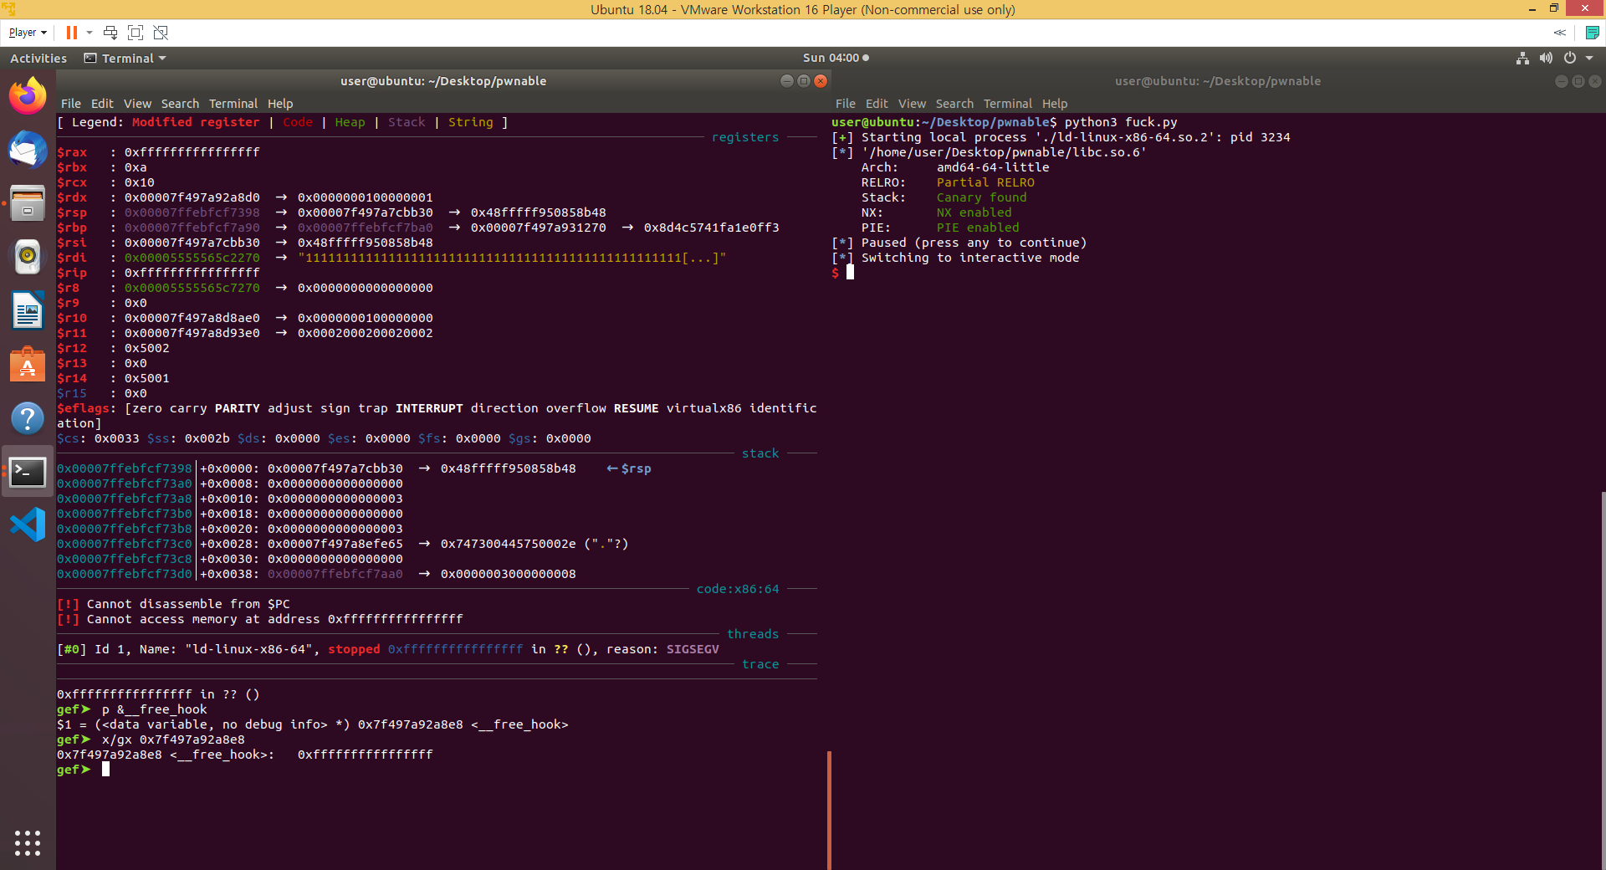Open VMware notes icon at toolbar right
Image resolution: width=1606 pixels, height=870 pixels.
click(x=1593, y=33)
